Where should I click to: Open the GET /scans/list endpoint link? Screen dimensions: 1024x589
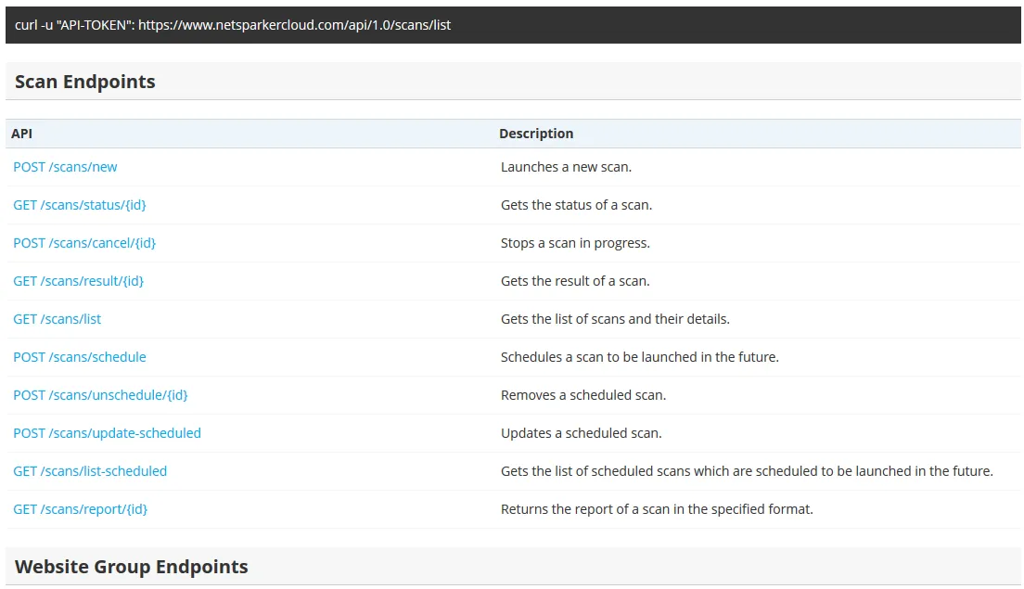point(58,319)
